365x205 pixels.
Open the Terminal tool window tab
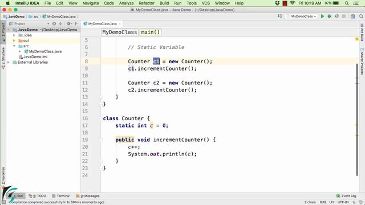pyautogui.click(x=61, y=196)
